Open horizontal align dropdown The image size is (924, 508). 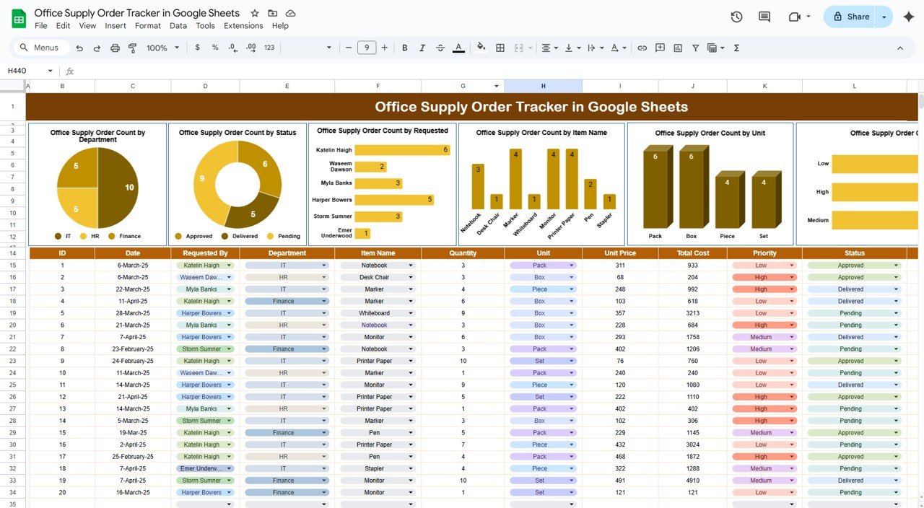549,48
